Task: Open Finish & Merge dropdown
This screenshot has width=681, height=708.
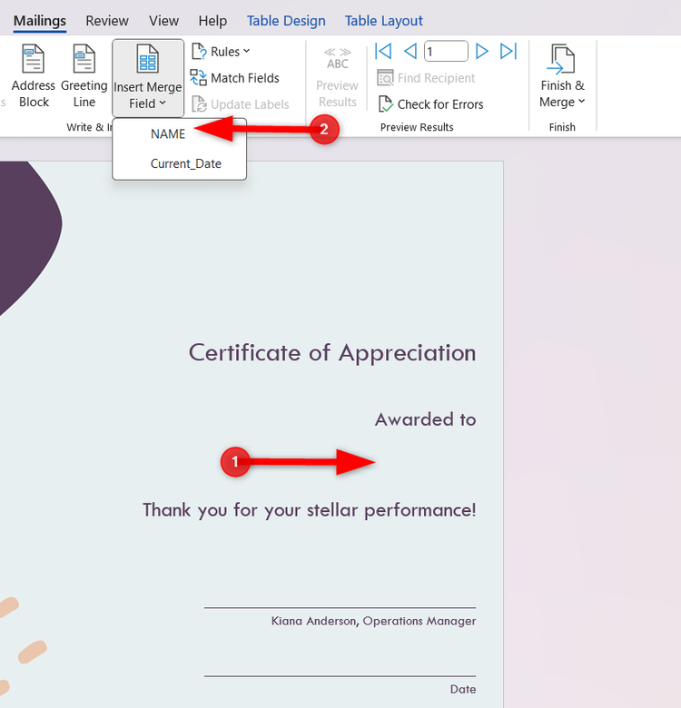Action: click(562, 76)
